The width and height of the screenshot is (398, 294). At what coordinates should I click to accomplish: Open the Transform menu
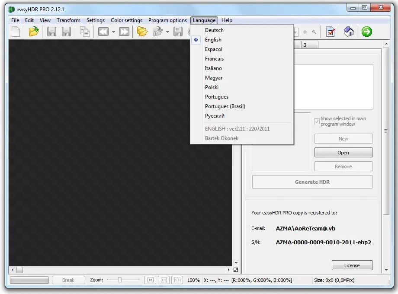click(x=68, y=20)
